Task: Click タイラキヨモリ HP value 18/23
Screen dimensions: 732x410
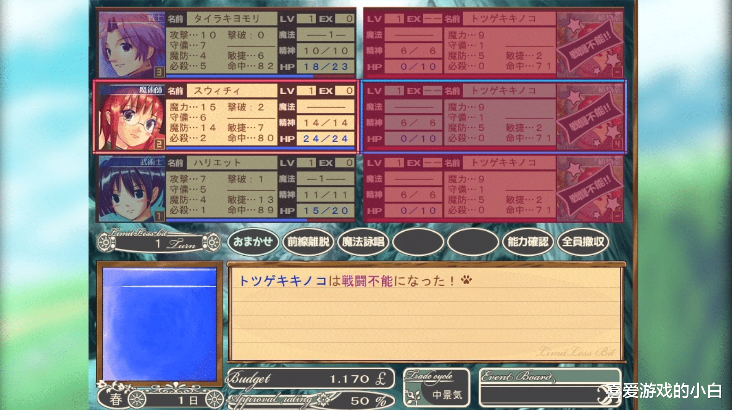Action: pyautogui.click(x=326, y=67)
